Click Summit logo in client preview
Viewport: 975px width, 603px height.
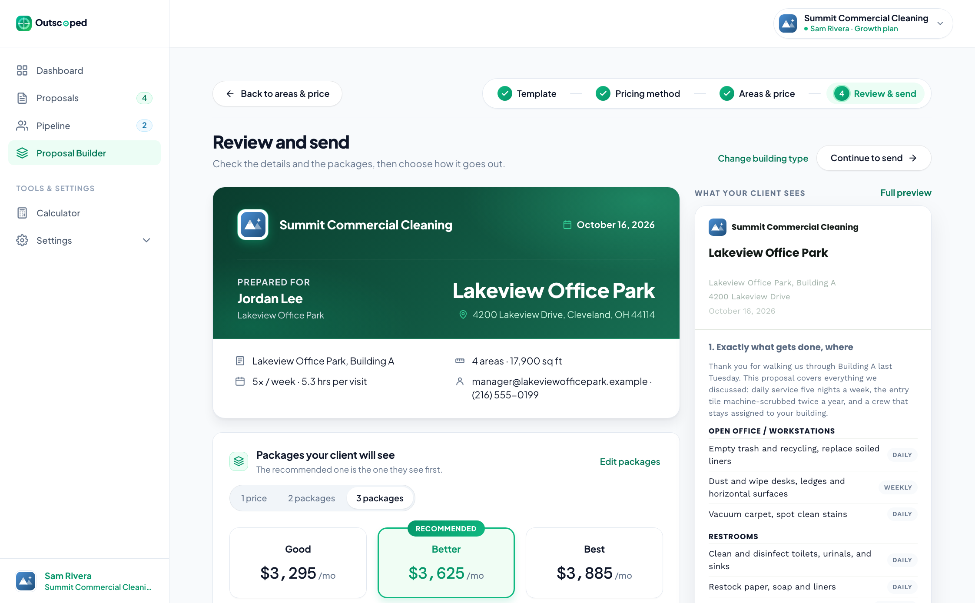tap(717, 227)
